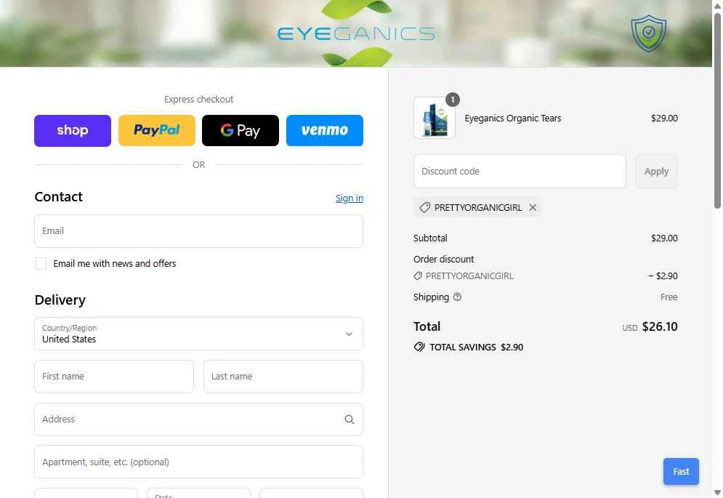Remove the PRETTYORGANICGIRL discount code
Screen dimensions: 723x498
click(533, 208)
